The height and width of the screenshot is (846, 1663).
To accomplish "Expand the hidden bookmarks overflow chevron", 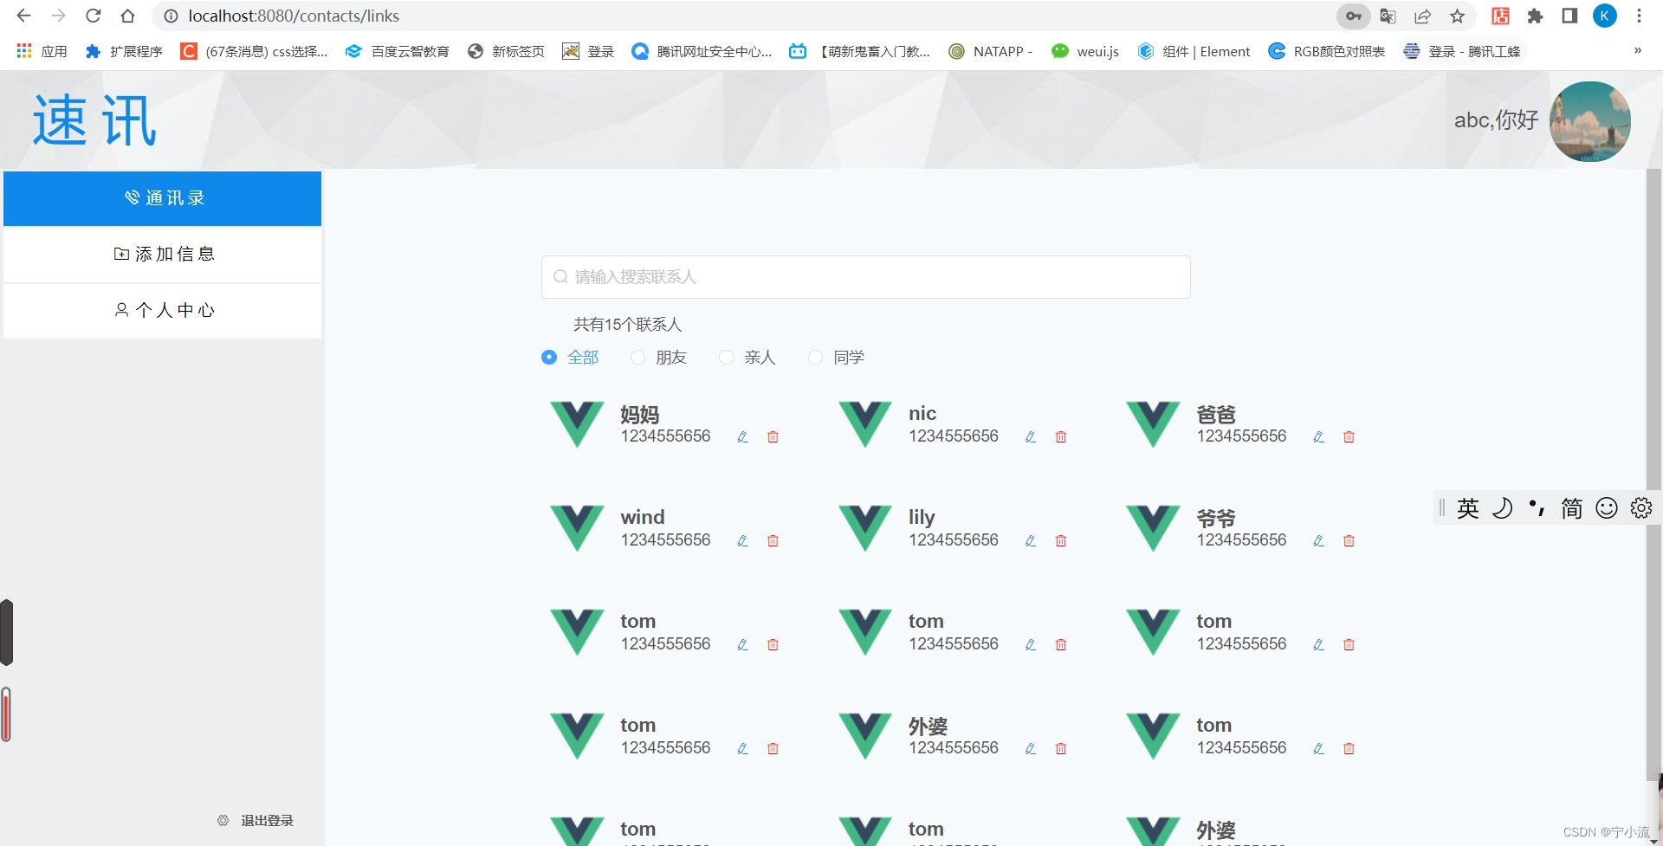I will (1638, 50).
